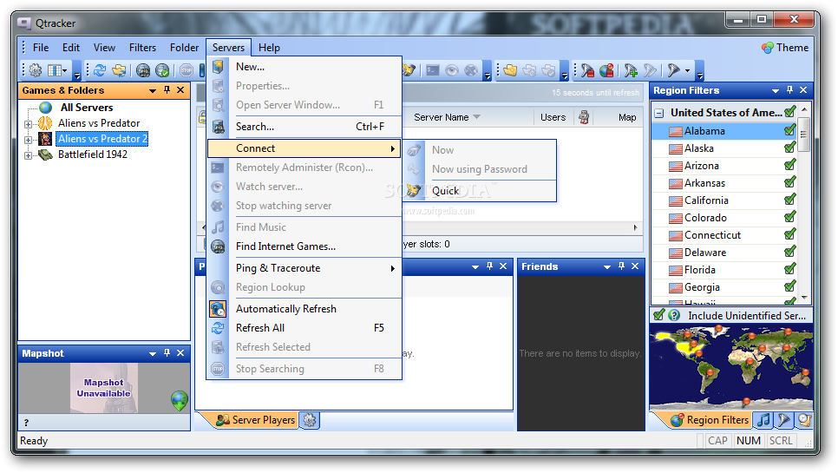Open the Edit menu
Screen dimensions: 838x473
pos(70,48)
